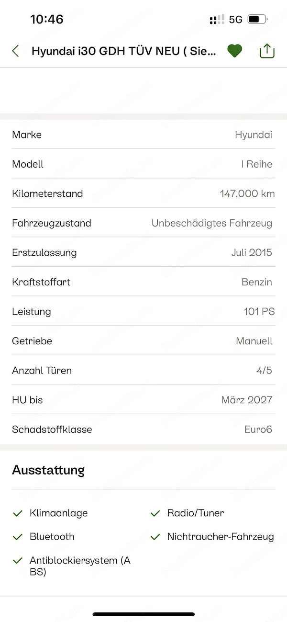This screenshot has width=287, height=622.
Task: Open the share icon
Action: [267, 51]
